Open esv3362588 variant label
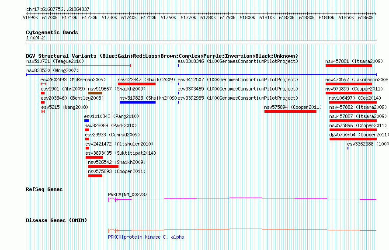 (368, 144)
